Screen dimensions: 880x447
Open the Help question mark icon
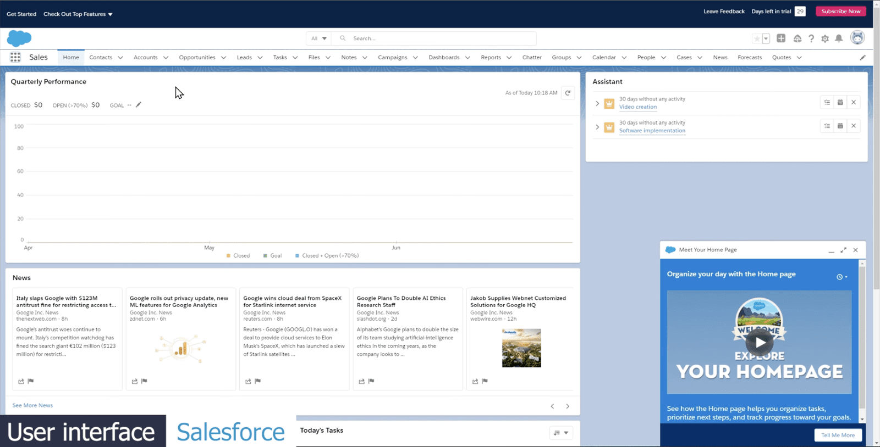pyautogui.click(x=811, y=38)
